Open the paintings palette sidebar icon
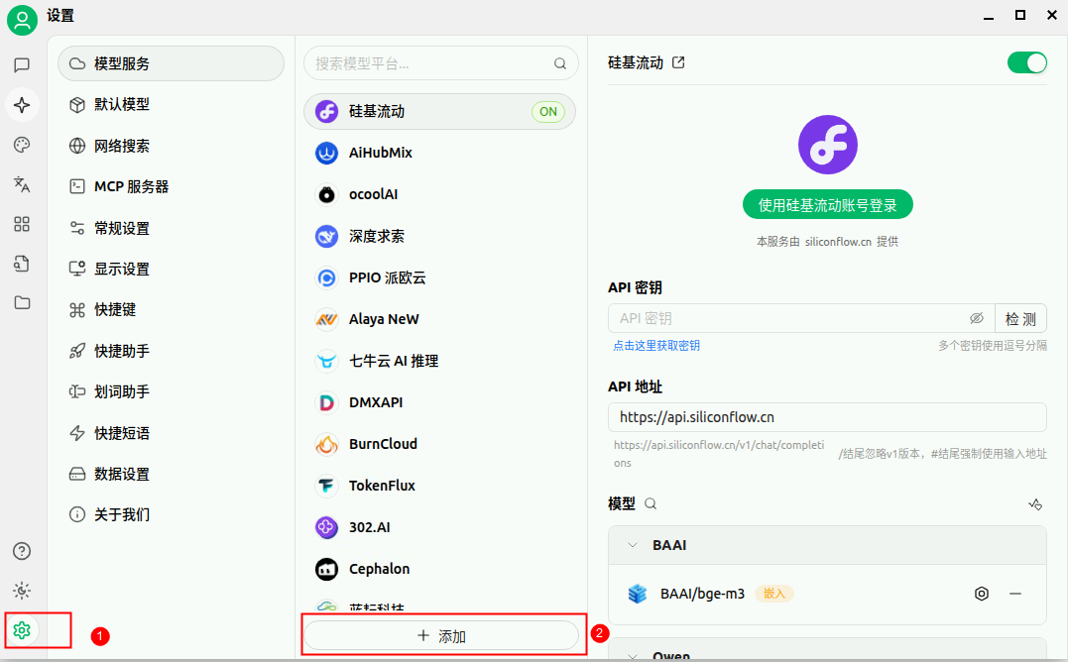 pyautogui.click(x=22, y=145)
